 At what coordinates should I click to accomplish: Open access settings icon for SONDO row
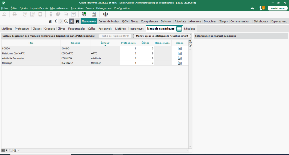[x=179, y=49]
